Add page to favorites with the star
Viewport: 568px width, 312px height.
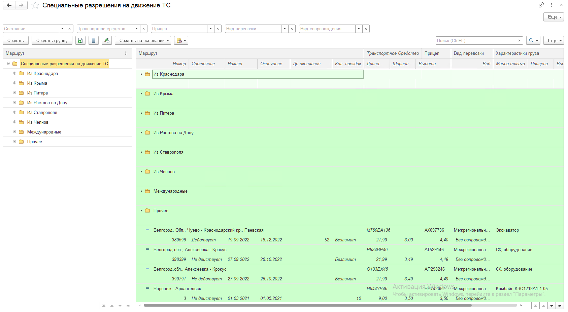(x=35, y=5)
